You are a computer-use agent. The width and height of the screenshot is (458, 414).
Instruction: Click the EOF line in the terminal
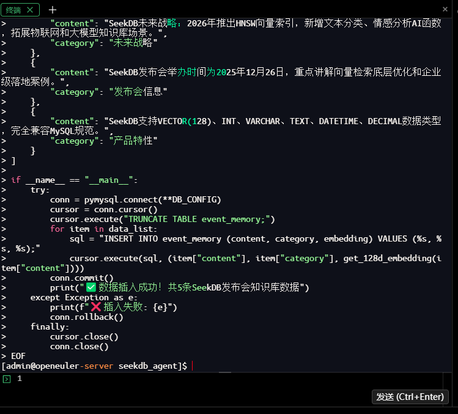tap(18, 356)
